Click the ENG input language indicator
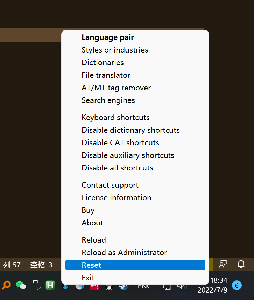The image size is (254, 300). [x=145, y=286]
